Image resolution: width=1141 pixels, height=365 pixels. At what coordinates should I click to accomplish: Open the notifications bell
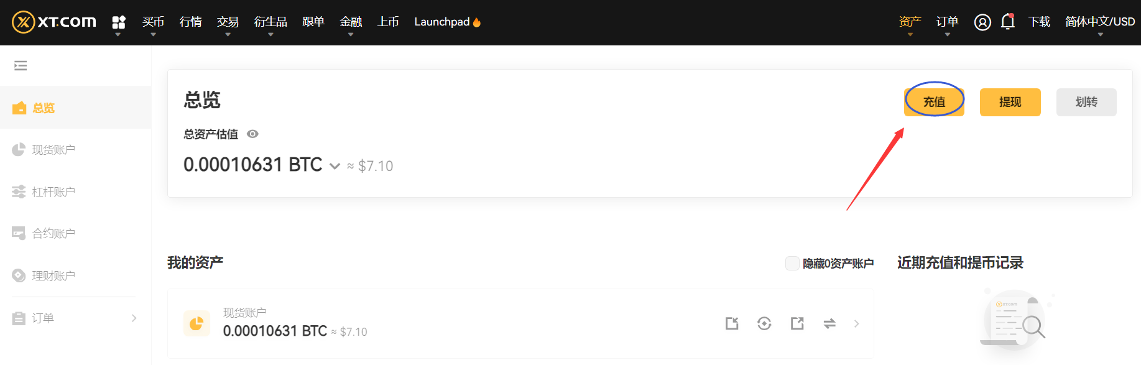tap(1008, 22)
